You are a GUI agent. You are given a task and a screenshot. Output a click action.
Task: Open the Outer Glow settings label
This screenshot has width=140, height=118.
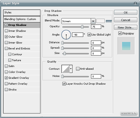click(x=15, y=37)
